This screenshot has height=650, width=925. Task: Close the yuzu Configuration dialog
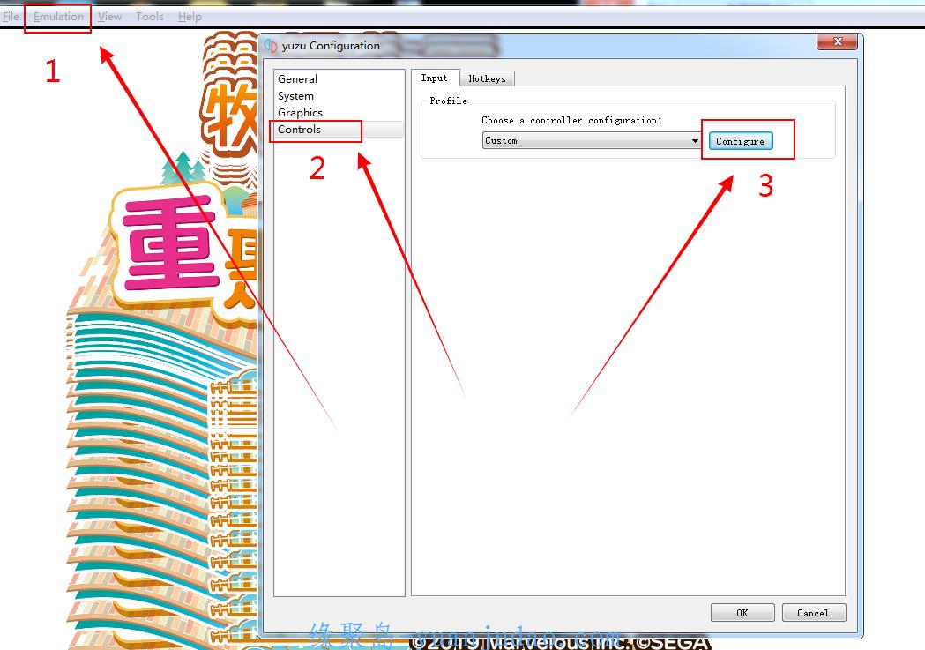click(837, 41)
